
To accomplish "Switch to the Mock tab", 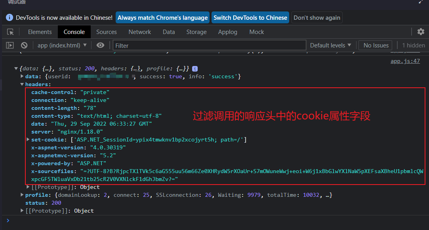I will click(x=257, y=32).
